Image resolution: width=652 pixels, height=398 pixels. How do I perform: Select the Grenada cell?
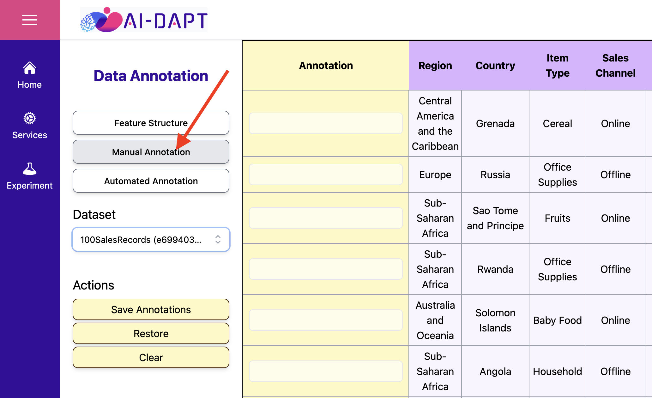(x=495, y=123)
